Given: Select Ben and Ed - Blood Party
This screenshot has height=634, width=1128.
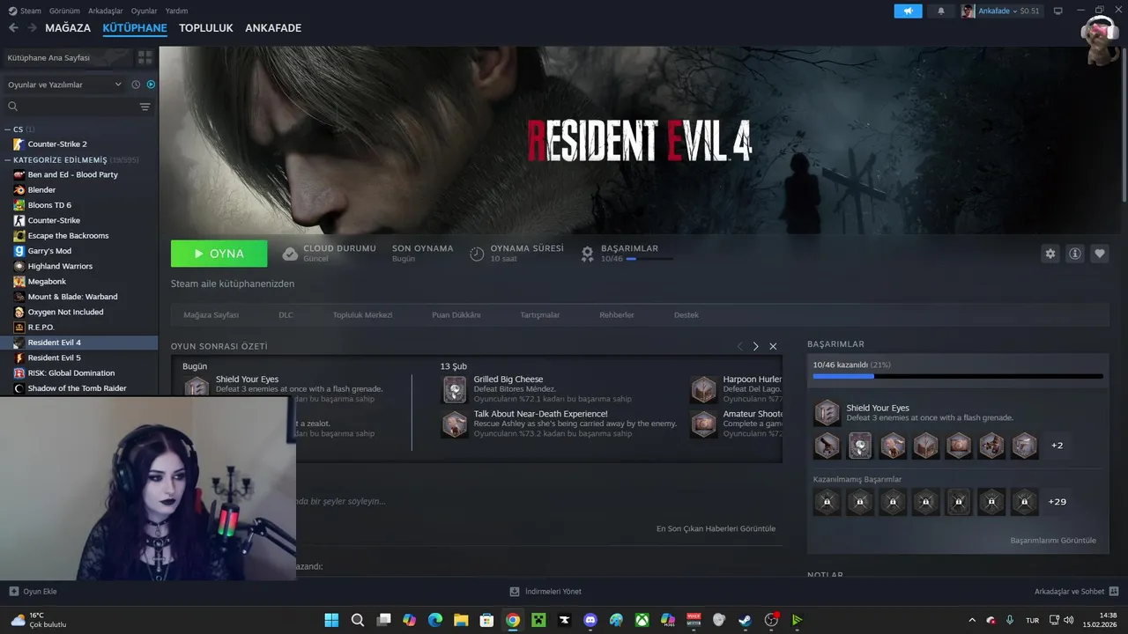Looking at the screenshot, I should click(x=79, y=174).
